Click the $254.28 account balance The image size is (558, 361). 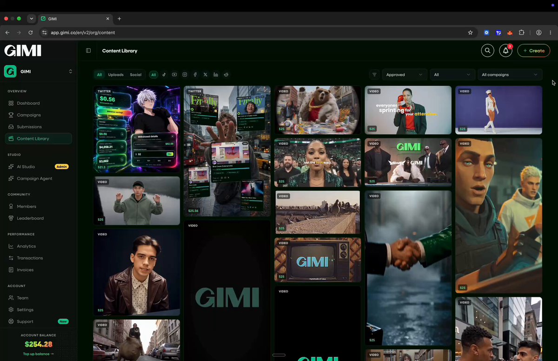click(39, 344)
